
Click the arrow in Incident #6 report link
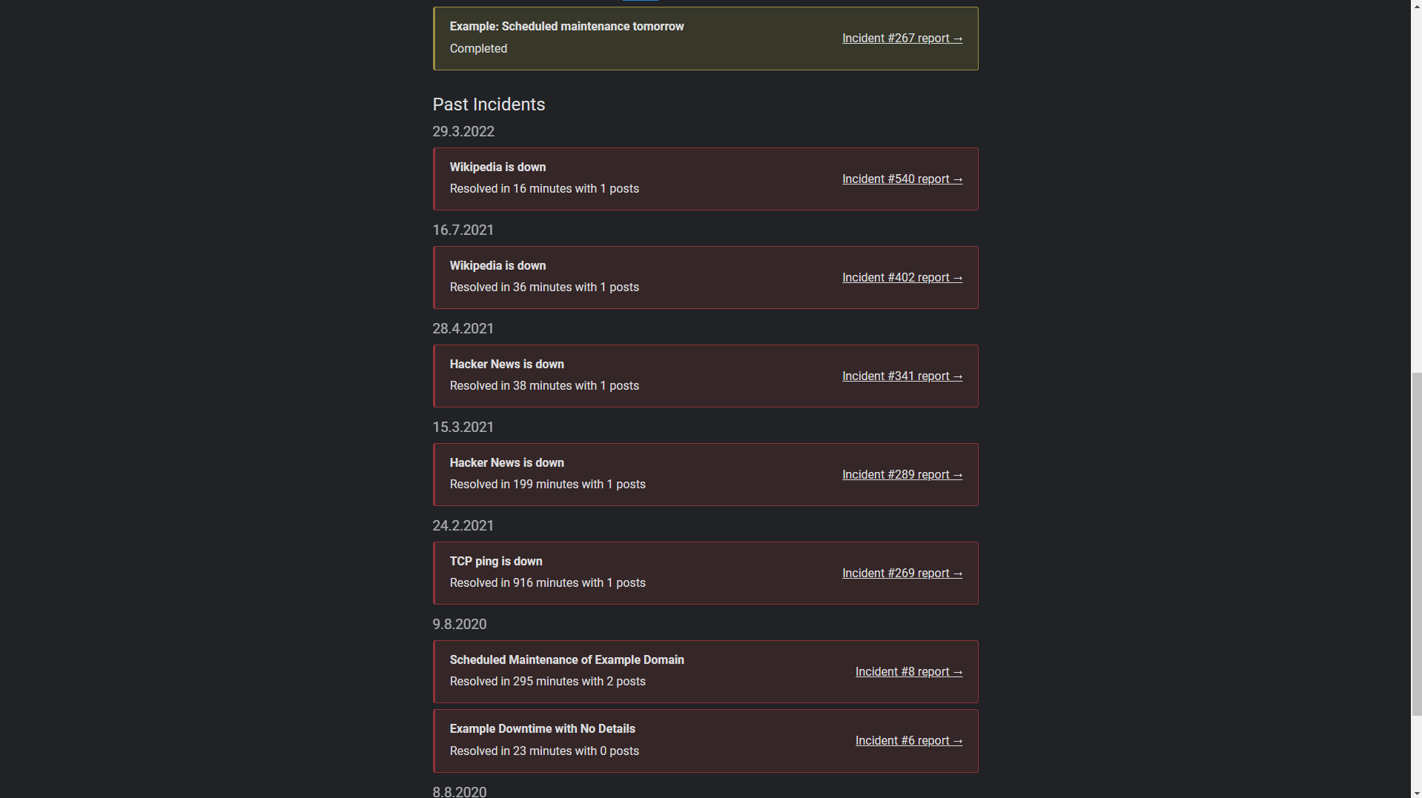tap(957, 740)
